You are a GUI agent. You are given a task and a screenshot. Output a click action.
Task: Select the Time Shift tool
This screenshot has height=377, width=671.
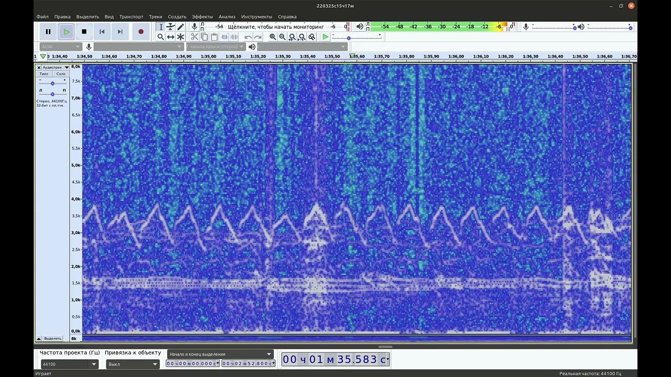coord(170,37)
